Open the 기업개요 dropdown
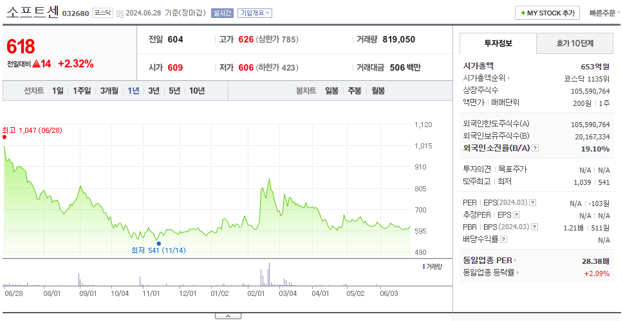Screen dimensions: 623x321 tap(255, 13)
